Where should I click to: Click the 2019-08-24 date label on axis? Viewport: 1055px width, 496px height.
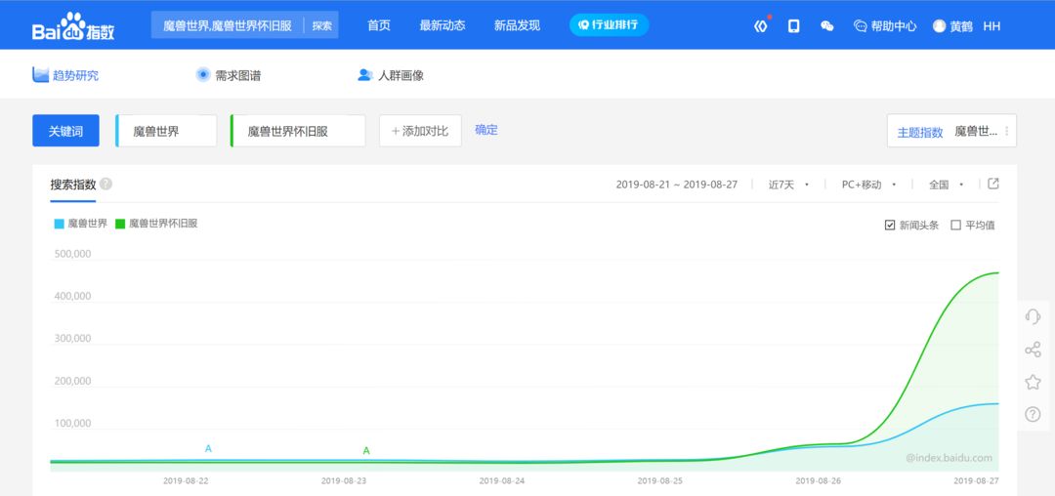tap(501, 480)
